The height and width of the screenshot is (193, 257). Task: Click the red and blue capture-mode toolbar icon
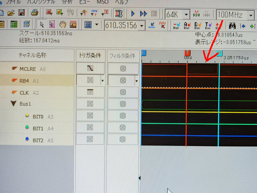(119, 13)
